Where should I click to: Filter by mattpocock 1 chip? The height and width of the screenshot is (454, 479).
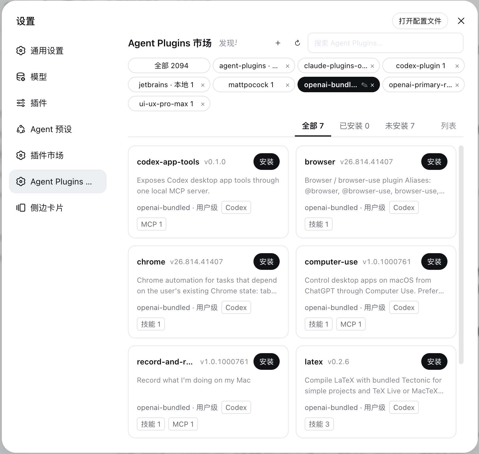pyautogui.click(x=251, y=85)
